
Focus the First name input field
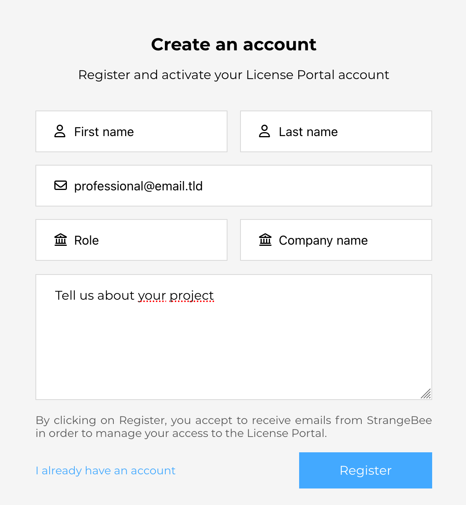coord(150,131)
